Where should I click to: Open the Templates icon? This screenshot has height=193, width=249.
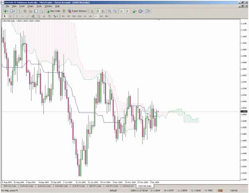[147, 11]
